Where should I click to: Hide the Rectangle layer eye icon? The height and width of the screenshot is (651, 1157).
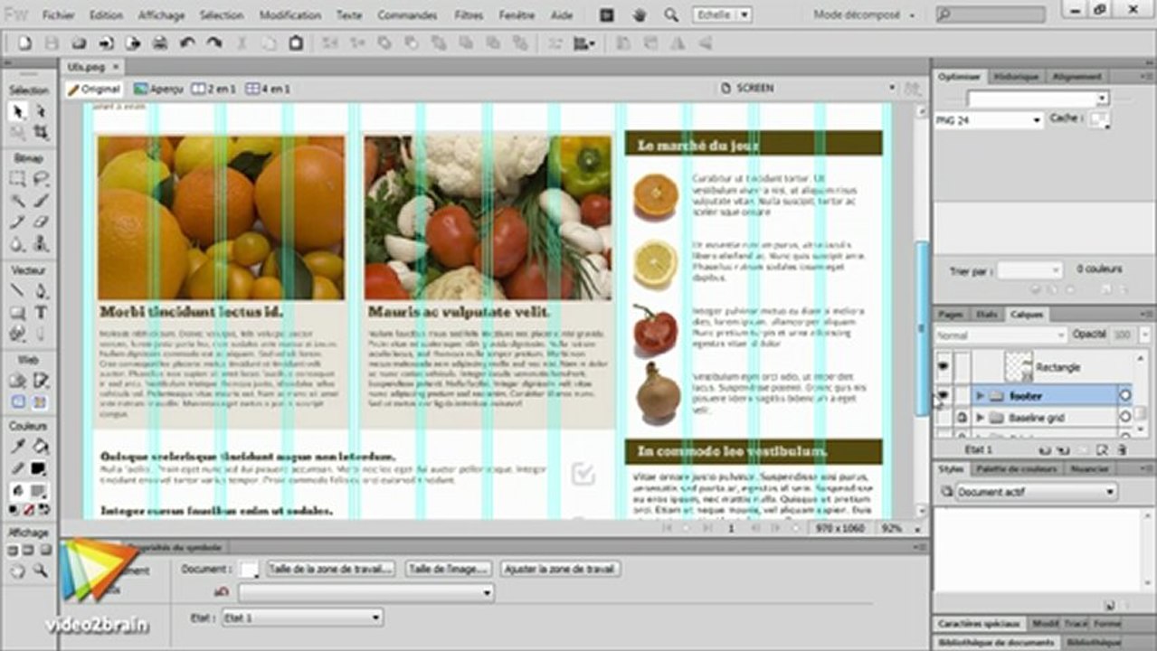click(944, 366)
